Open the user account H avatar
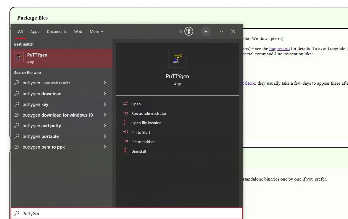This screenshot has height=219, width=348. coord(206,31)
